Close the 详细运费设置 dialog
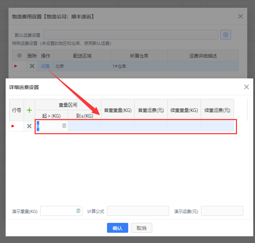The height and width of the screenshot is (243, 255). [x=247, y=87]
